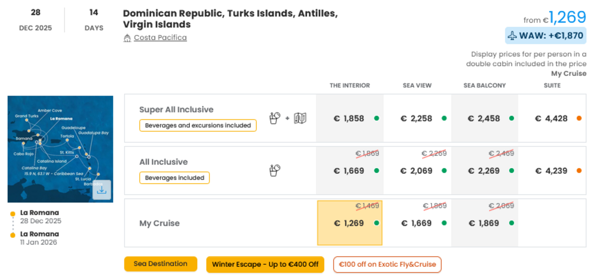This screenshot has width=592, height=277.
Task: Choose the All Inclusive Suite fare €4,239
Action: [x=552, y=171]
